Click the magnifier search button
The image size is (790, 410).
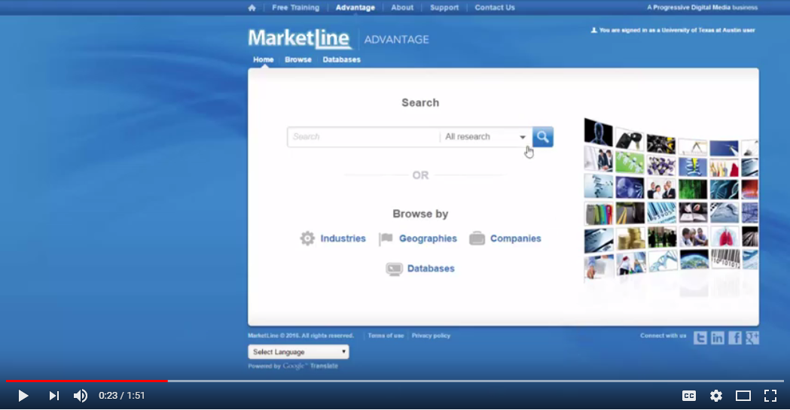pos(543,137)
